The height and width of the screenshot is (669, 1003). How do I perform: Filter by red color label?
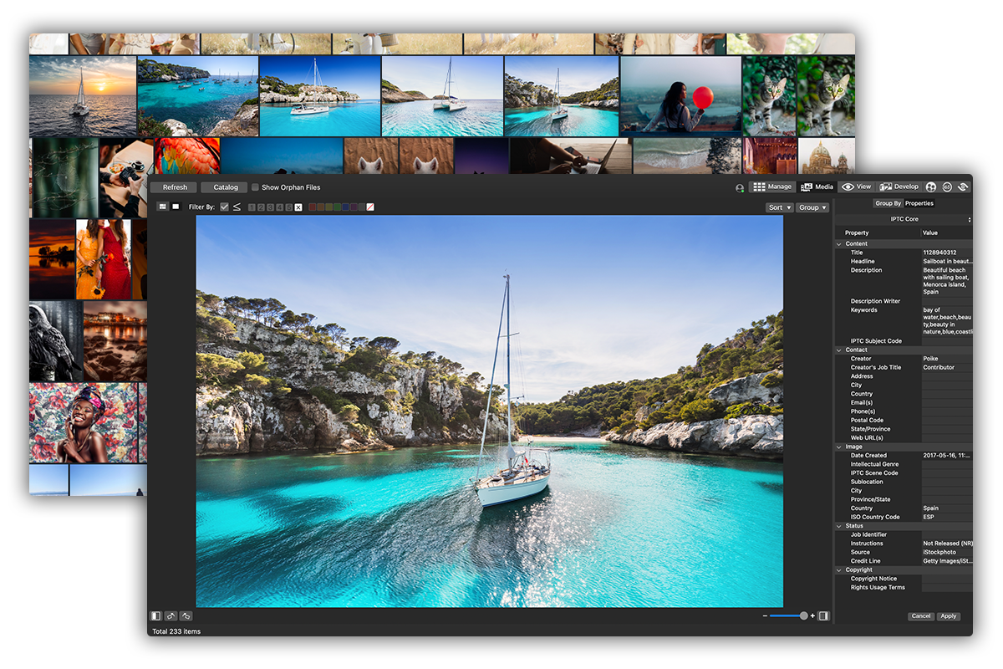point(312,207)
